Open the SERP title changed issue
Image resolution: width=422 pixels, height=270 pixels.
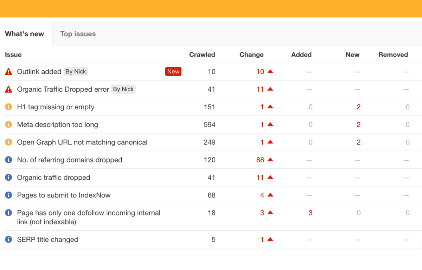47,239
